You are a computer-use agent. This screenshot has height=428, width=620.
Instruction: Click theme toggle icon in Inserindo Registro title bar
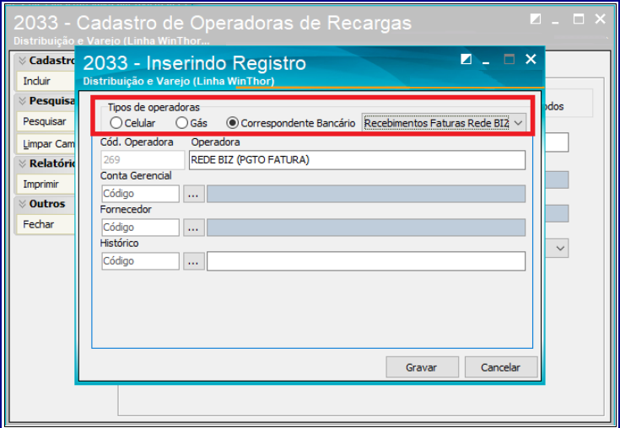[466, 59]
